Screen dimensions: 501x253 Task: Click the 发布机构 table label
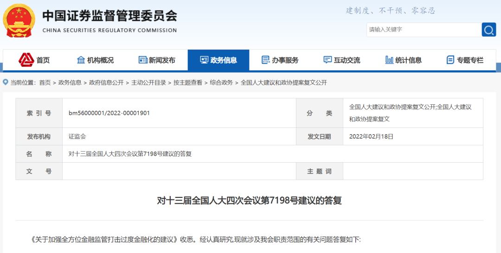39,137
